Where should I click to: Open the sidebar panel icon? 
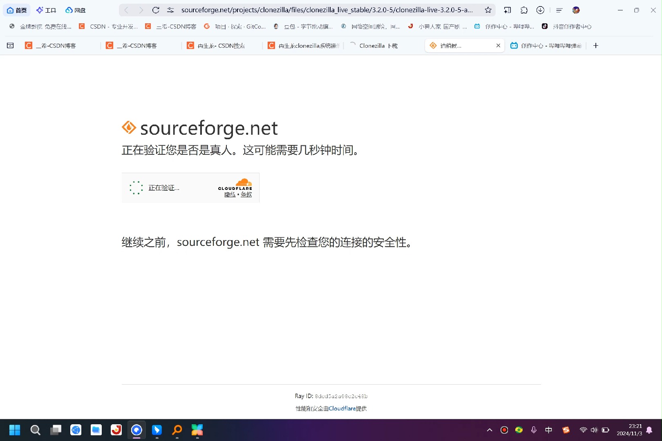coord(507,10)
